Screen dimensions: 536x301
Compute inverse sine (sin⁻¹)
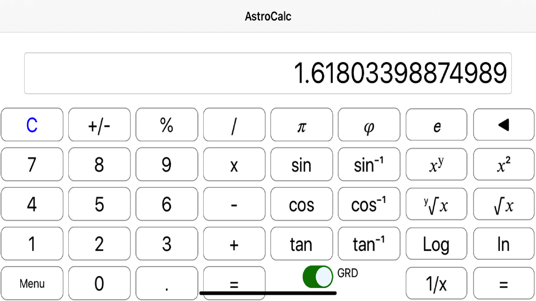tap(369, 165)
